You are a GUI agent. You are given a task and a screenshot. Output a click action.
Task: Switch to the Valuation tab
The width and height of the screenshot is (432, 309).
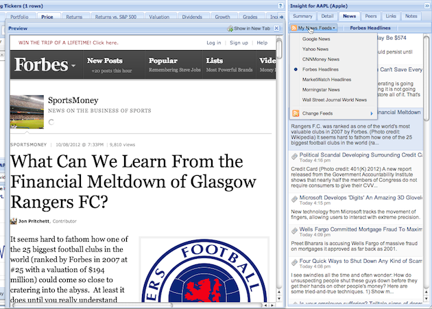click(159, 17)
